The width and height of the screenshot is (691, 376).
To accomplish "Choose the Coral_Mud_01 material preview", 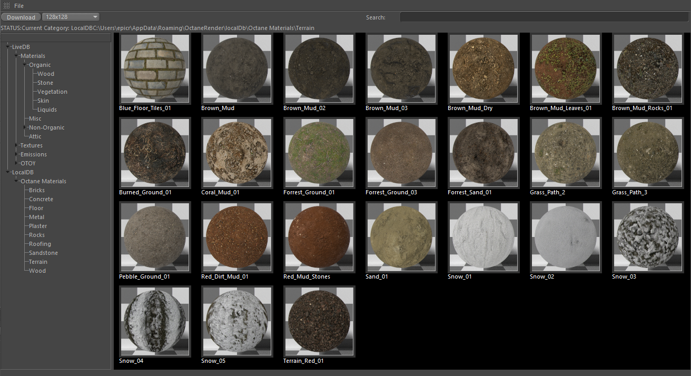I will tap(237, 153).
